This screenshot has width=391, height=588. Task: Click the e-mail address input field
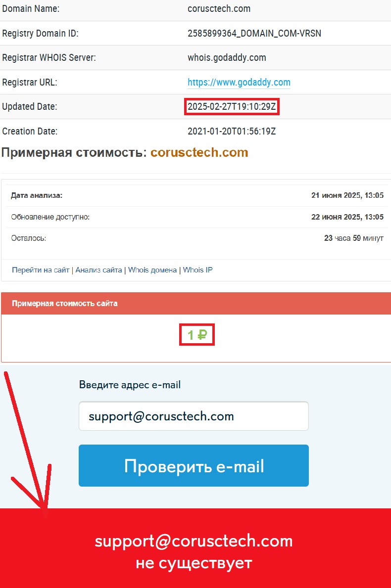[x=194, y=416]
